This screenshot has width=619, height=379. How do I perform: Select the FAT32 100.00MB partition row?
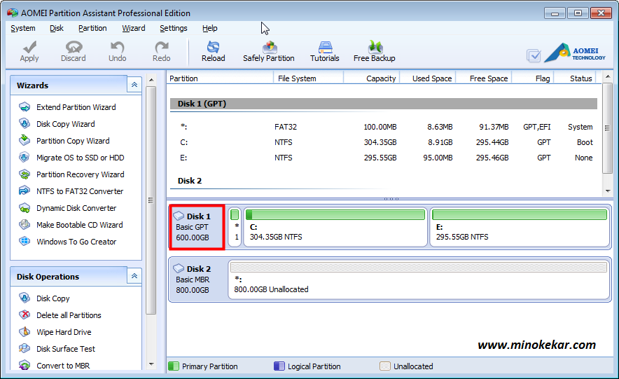pos(383,127)
